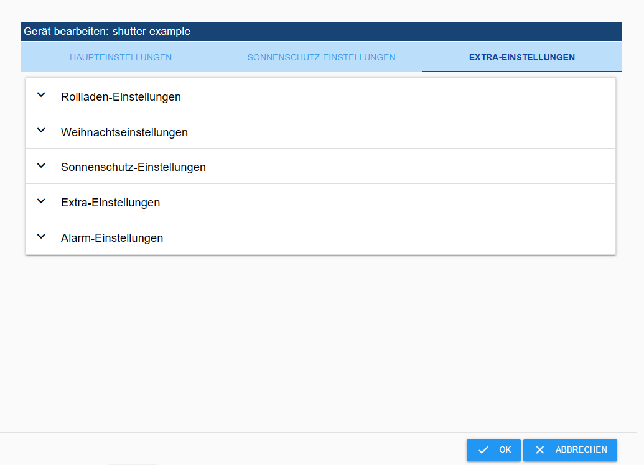Expand Weihnachtseinstellungen via its chevron arrow
The image size is (644, 465).
41,131
